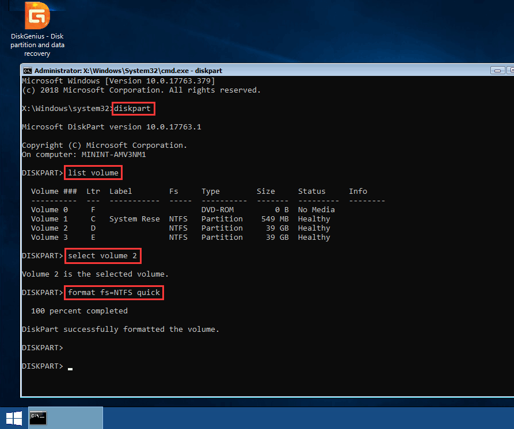The width and height of the screenshot is (514, 429).
Task: Click the highlighted 'diskpart' command
Action: (134, 109)
